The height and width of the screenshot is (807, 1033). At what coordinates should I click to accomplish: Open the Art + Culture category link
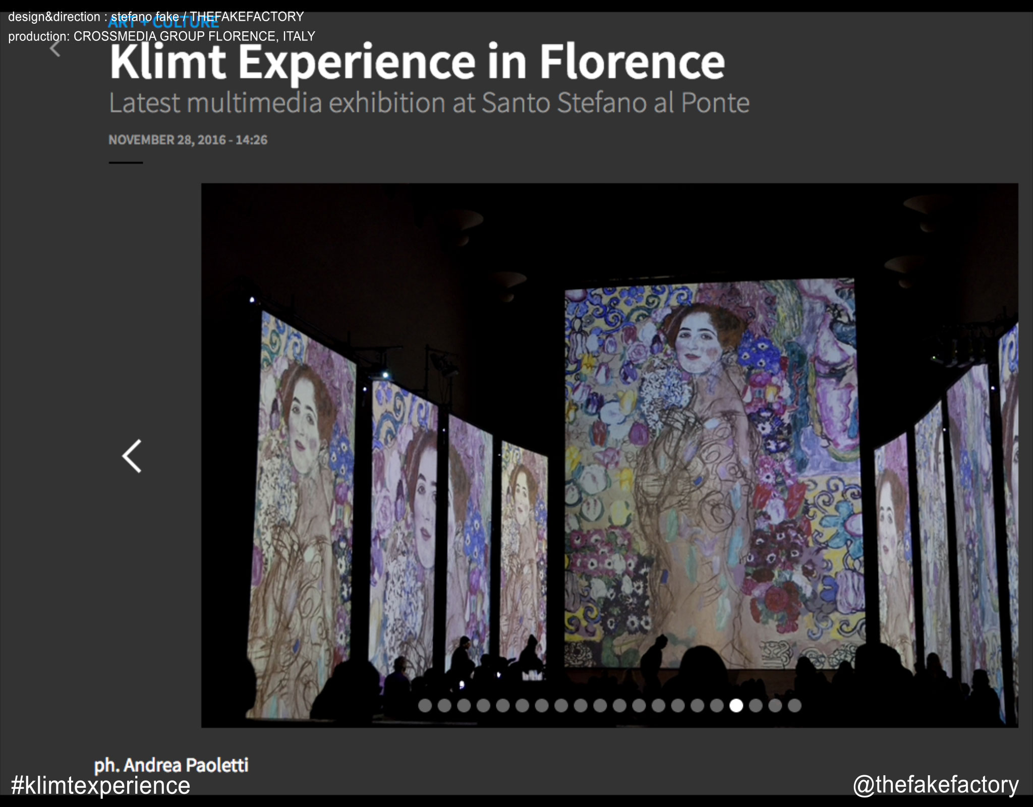coord(164,23)
